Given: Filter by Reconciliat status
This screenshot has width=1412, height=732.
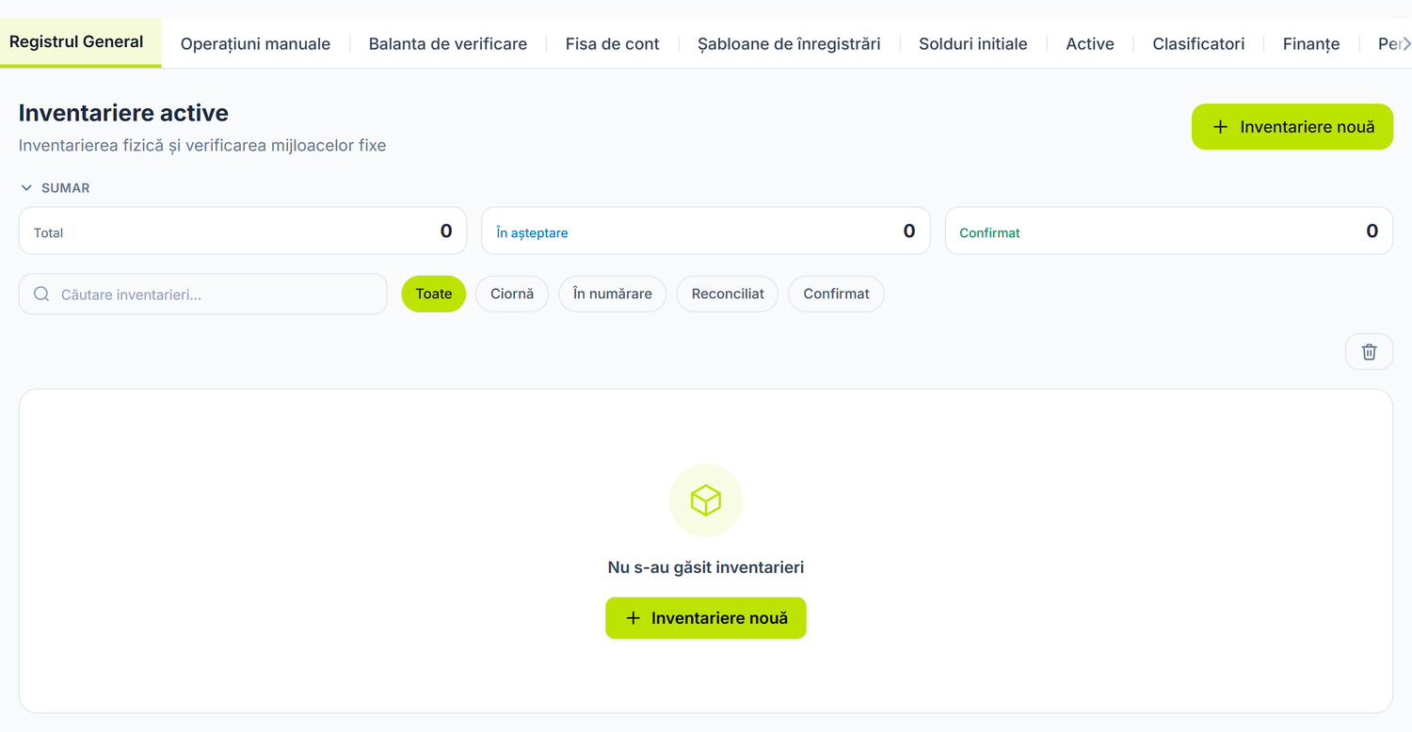Looking at the screenshot, I should 728,294.
